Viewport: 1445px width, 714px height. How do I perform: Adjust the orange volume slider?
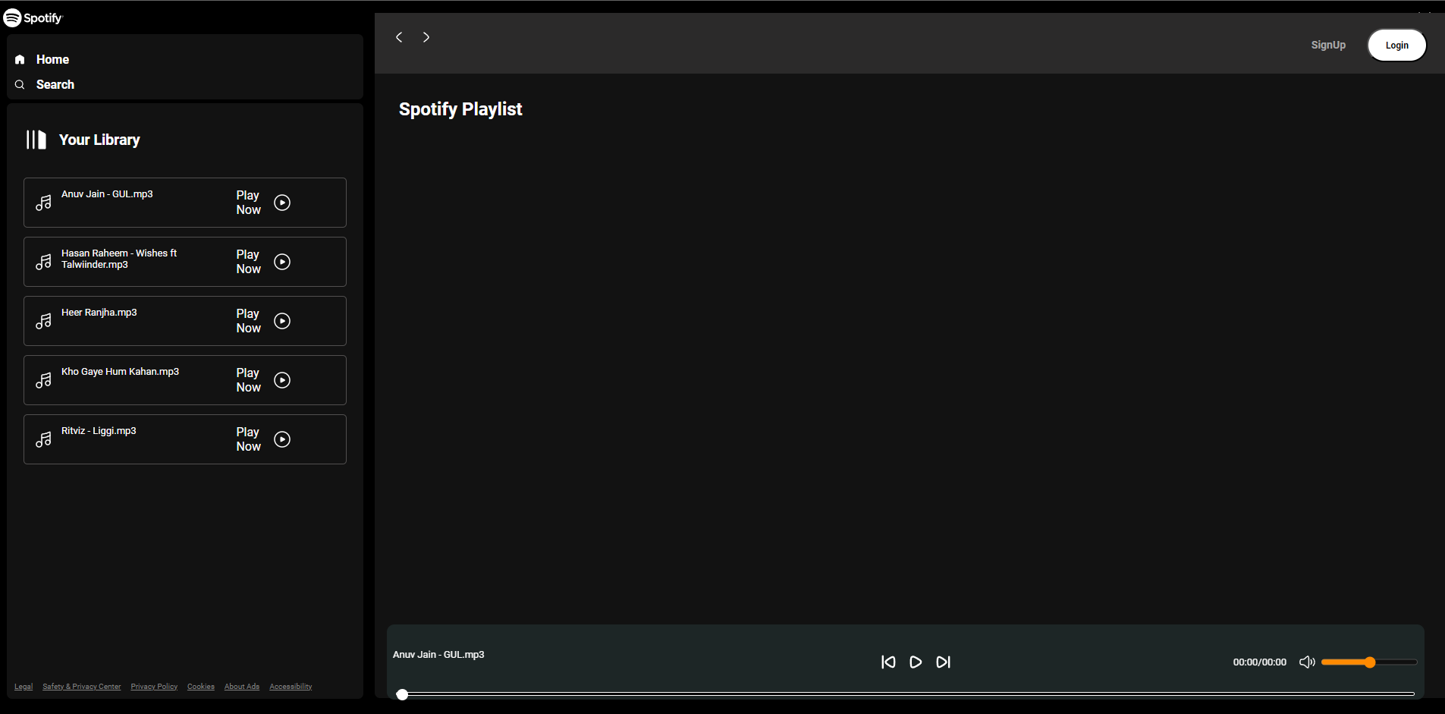tap(1369, 662)
